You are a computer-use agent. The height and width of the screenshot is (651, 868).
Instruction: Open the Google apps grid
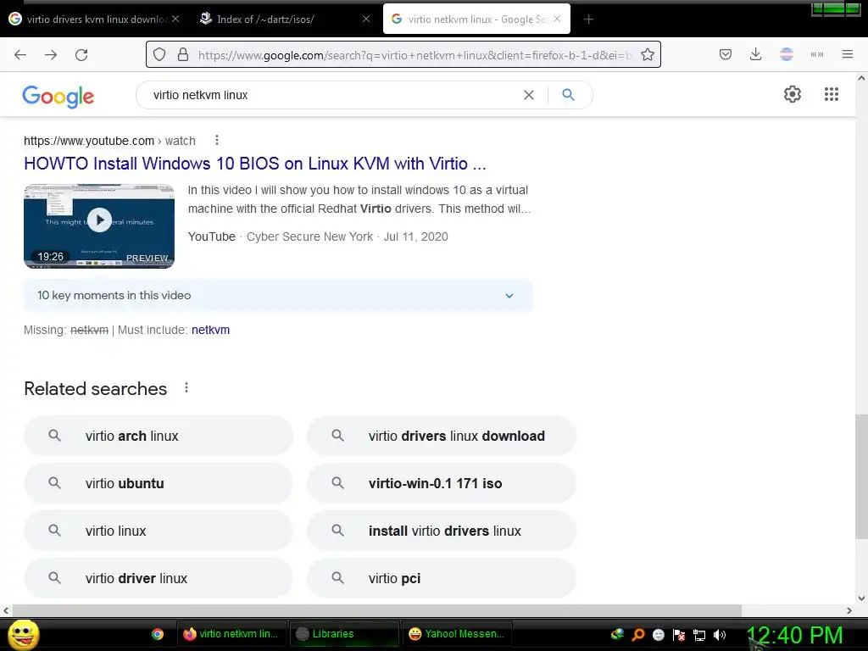pos(831,94)
